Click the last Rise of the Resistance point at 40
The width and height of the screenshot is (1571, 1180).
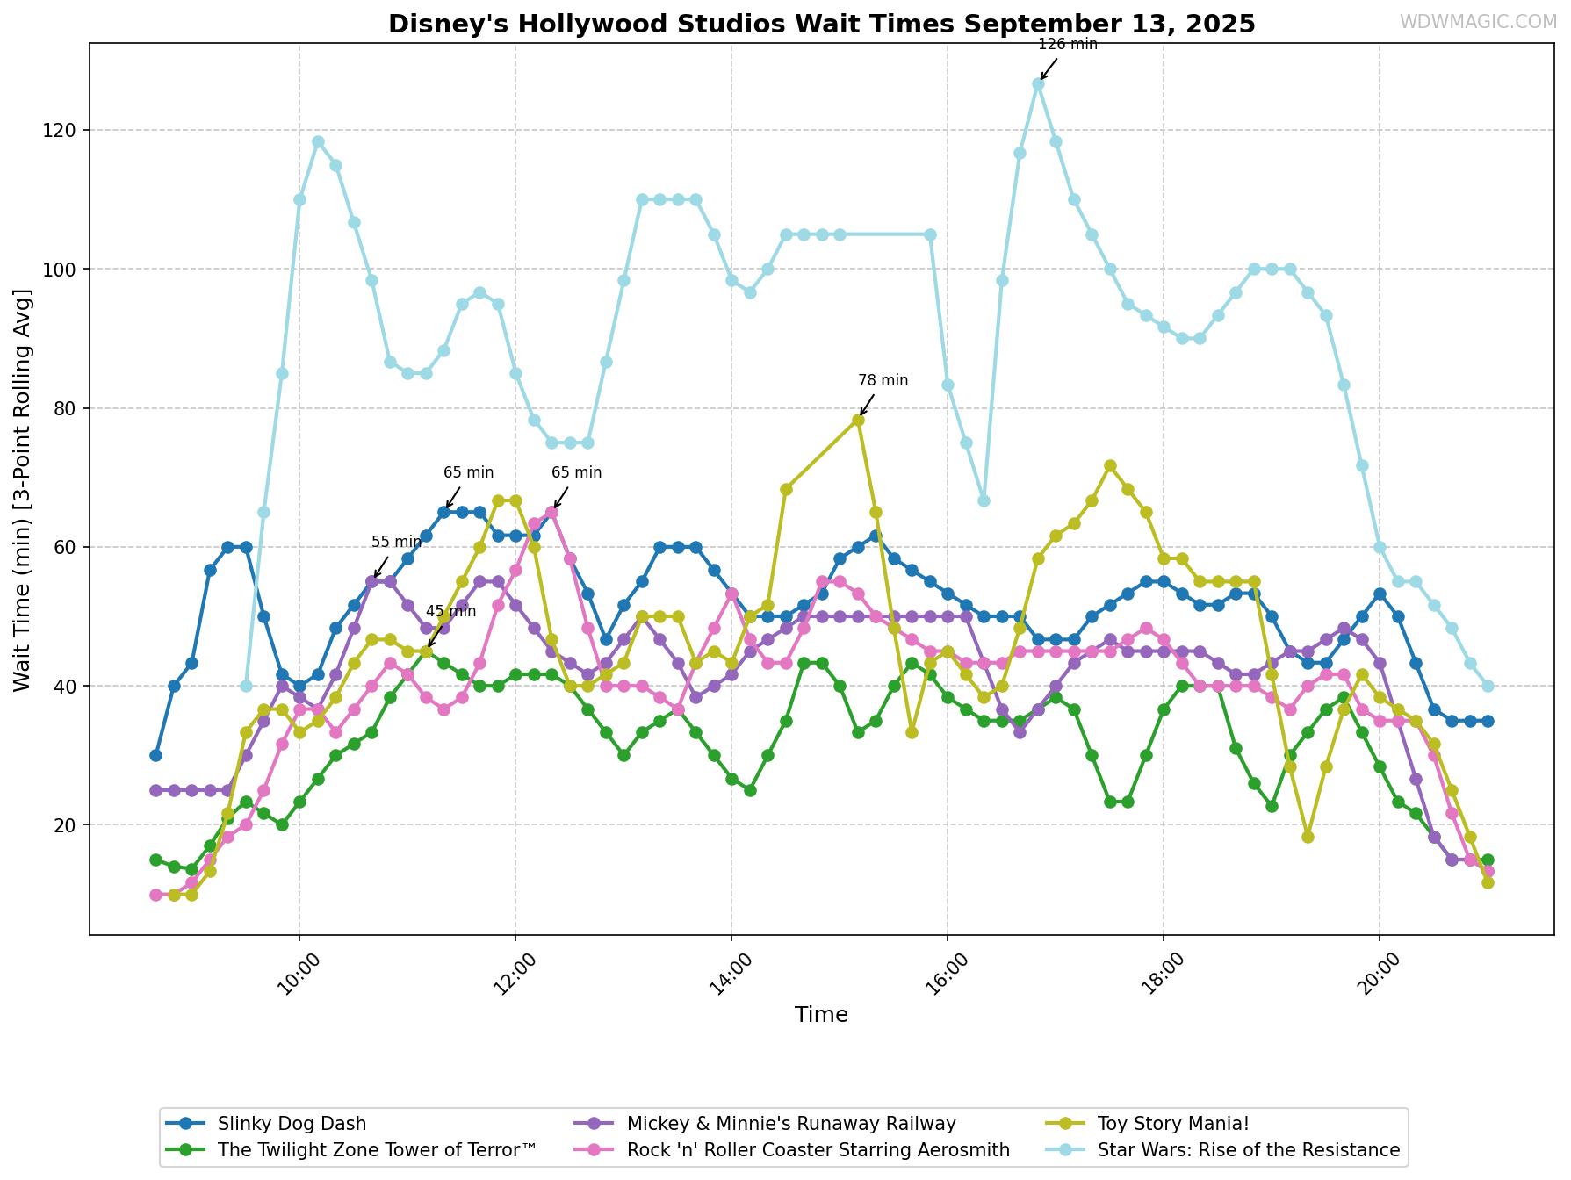1488,686
